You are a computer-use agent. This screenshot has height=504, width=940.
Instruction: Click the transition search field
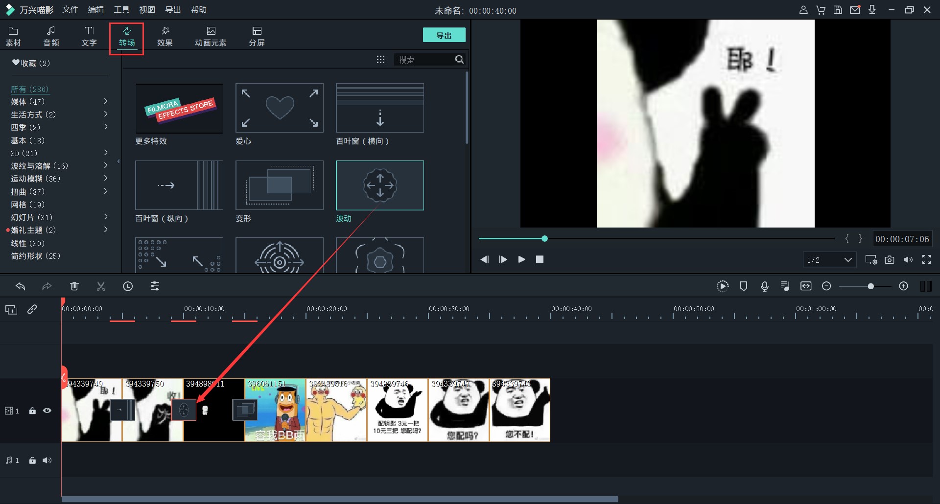[x=425, y=60]
